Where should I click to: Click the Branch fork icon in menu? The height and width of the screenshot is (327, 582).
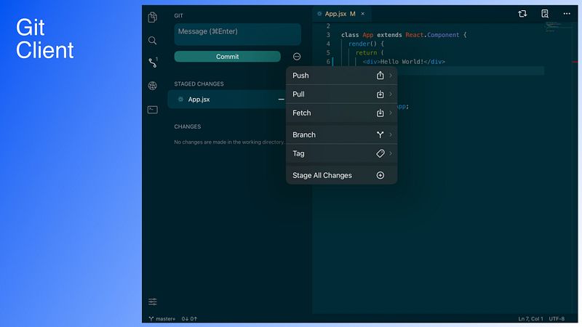(x=380, y=134)
